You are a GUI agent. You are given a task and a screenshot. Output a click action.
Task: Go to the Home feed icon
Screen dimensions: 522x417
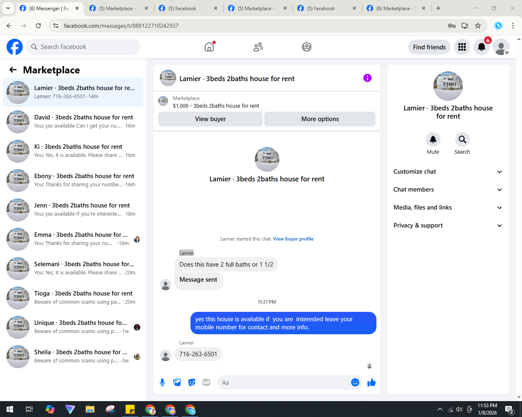click(x=209, y=47)
